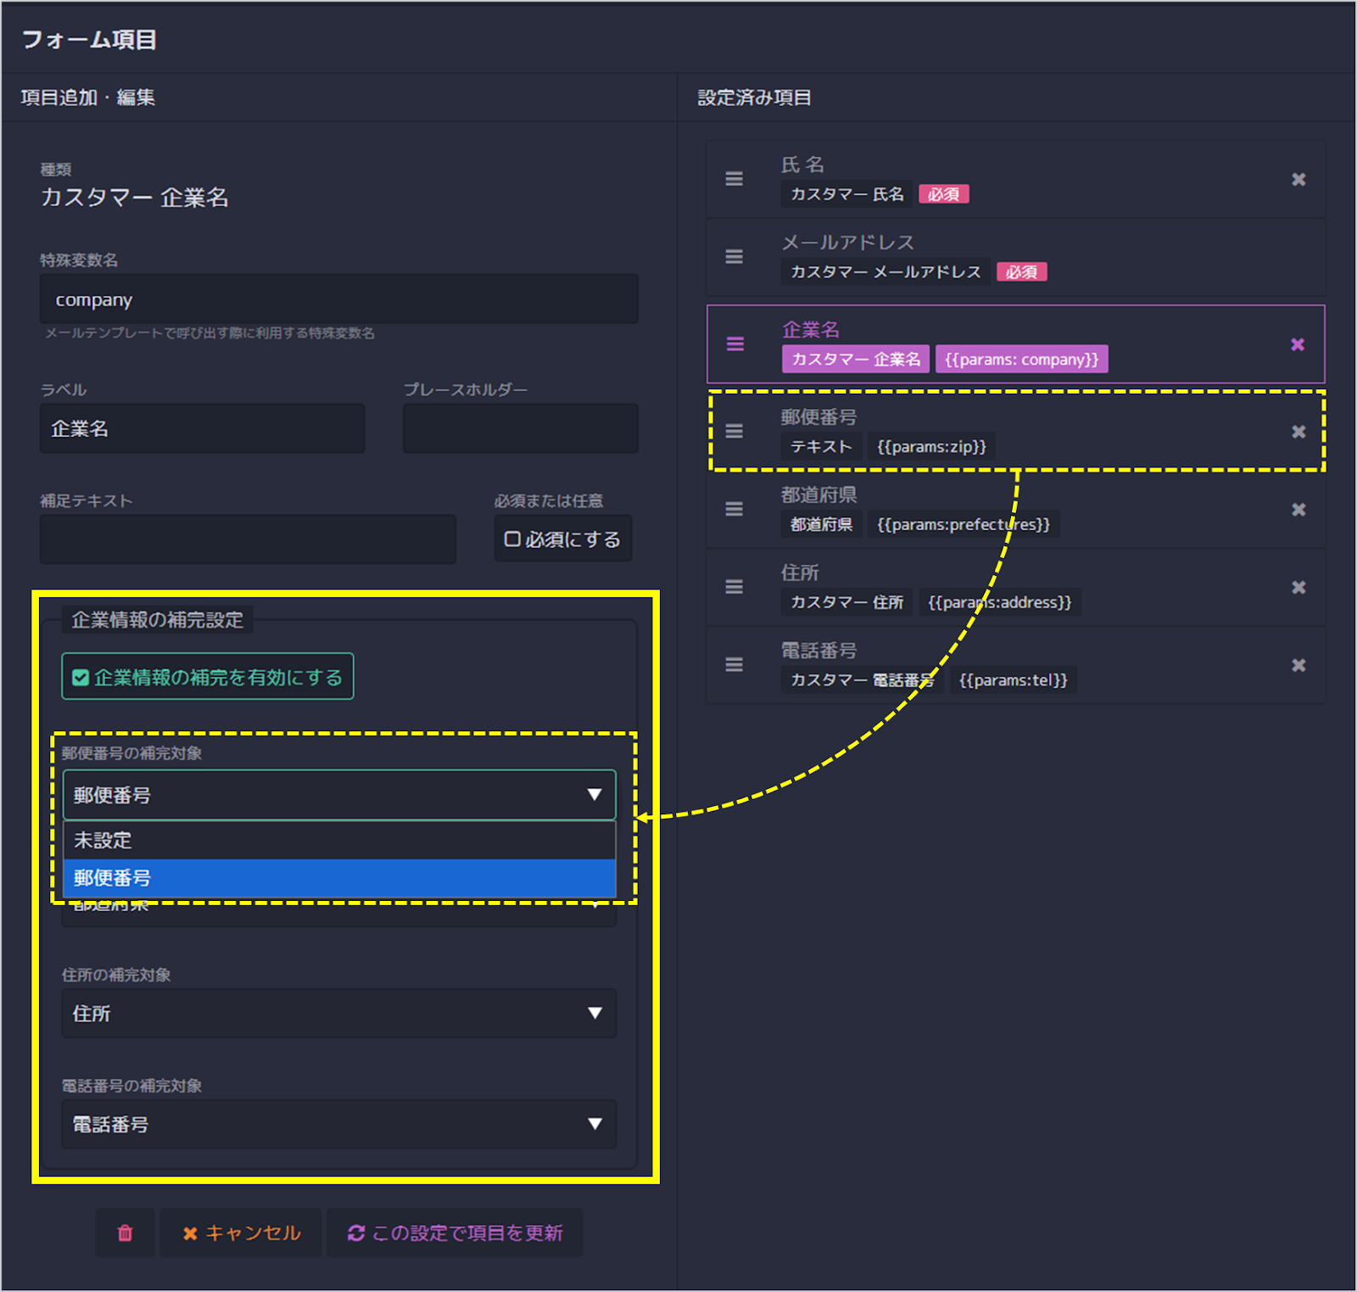Click the 項目追加・編集 section header
The image size is (1357, 1292).
[87, 97]
